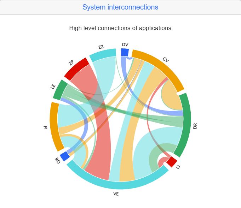Click the CV text label
241x208 pixels.
point(166,60)
